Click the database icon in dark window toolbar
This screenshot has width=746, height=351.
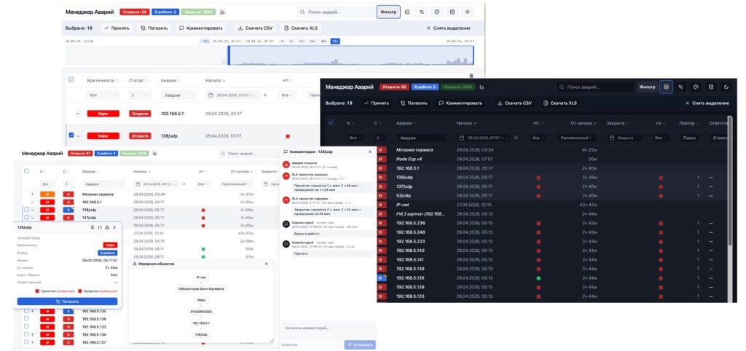click(x=712, y=87)
